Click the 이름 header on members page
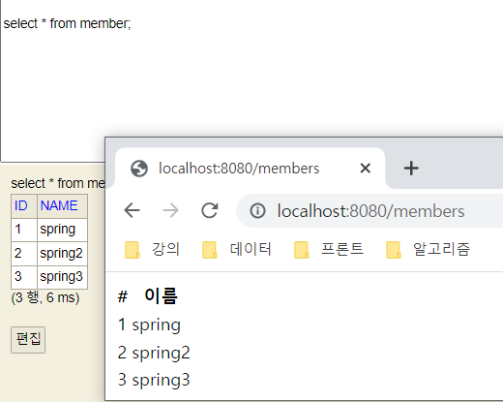 pos(161,296)
